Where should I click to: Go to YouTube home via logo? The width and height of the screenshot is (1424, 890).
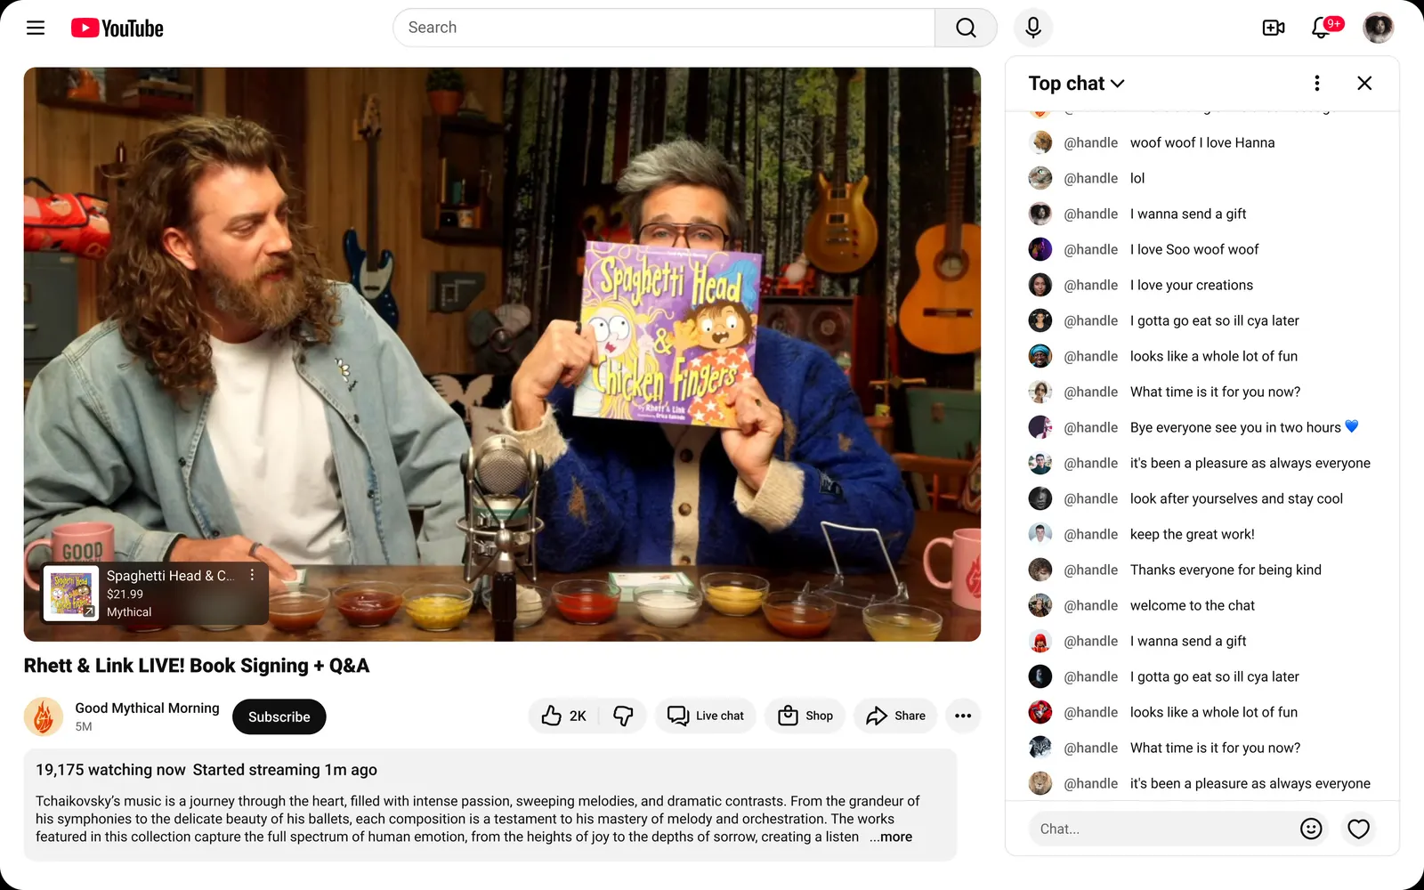(117, 28)
